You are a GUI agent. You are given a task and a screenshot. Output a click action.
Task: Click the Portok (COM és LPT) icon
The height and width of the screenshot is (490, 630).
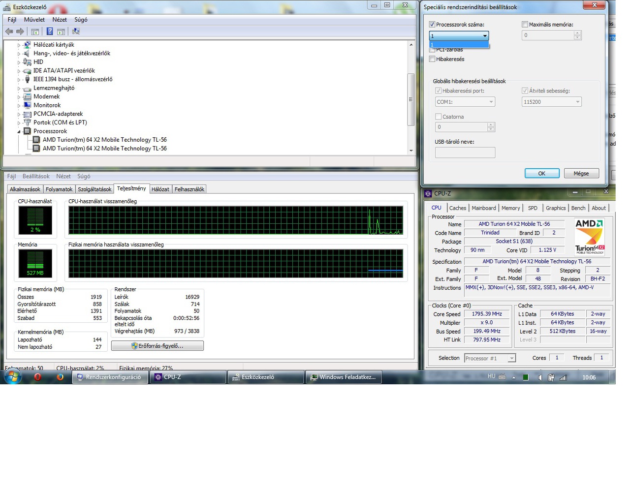click(x=28, y=122)
